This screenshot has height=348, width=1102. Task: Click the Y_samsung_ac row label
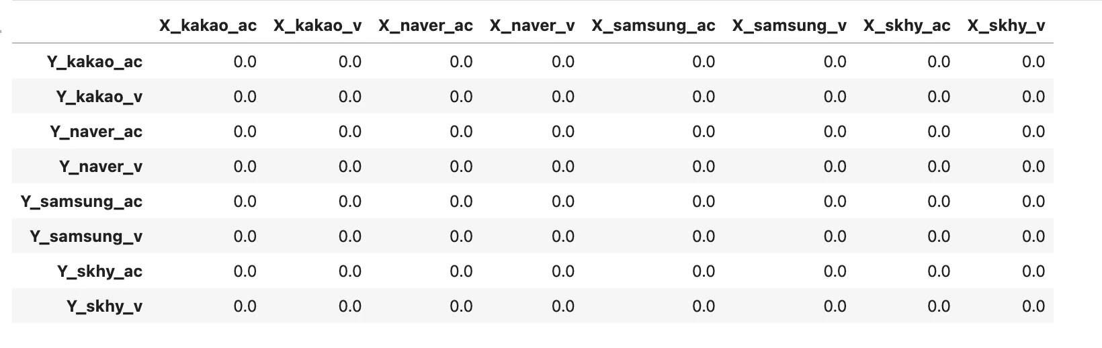coord(82,202)
